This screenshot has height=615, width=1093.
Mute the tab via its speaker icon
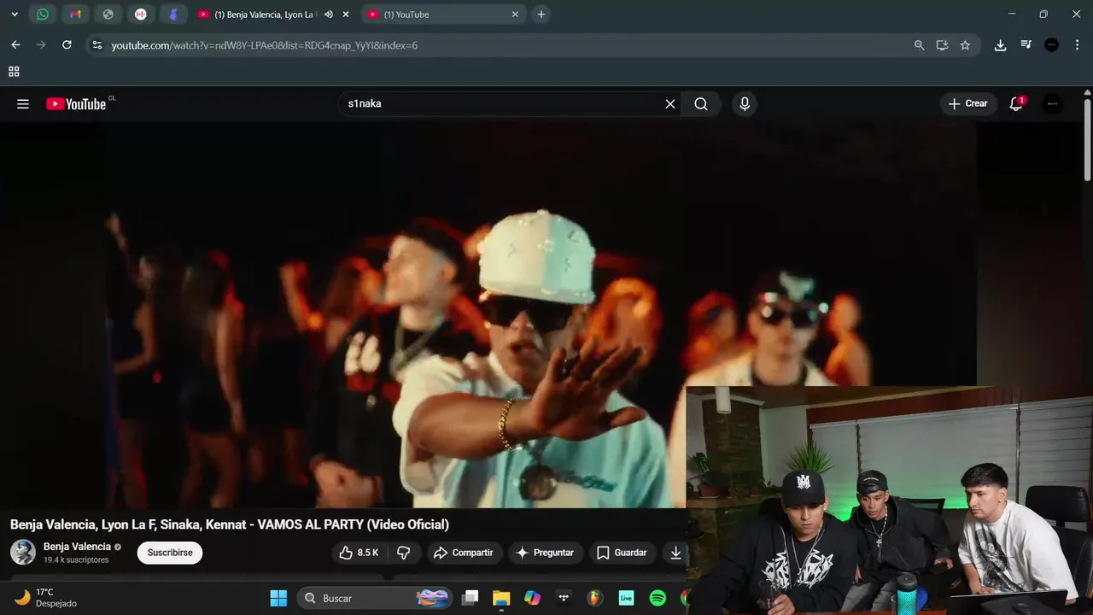329,15
